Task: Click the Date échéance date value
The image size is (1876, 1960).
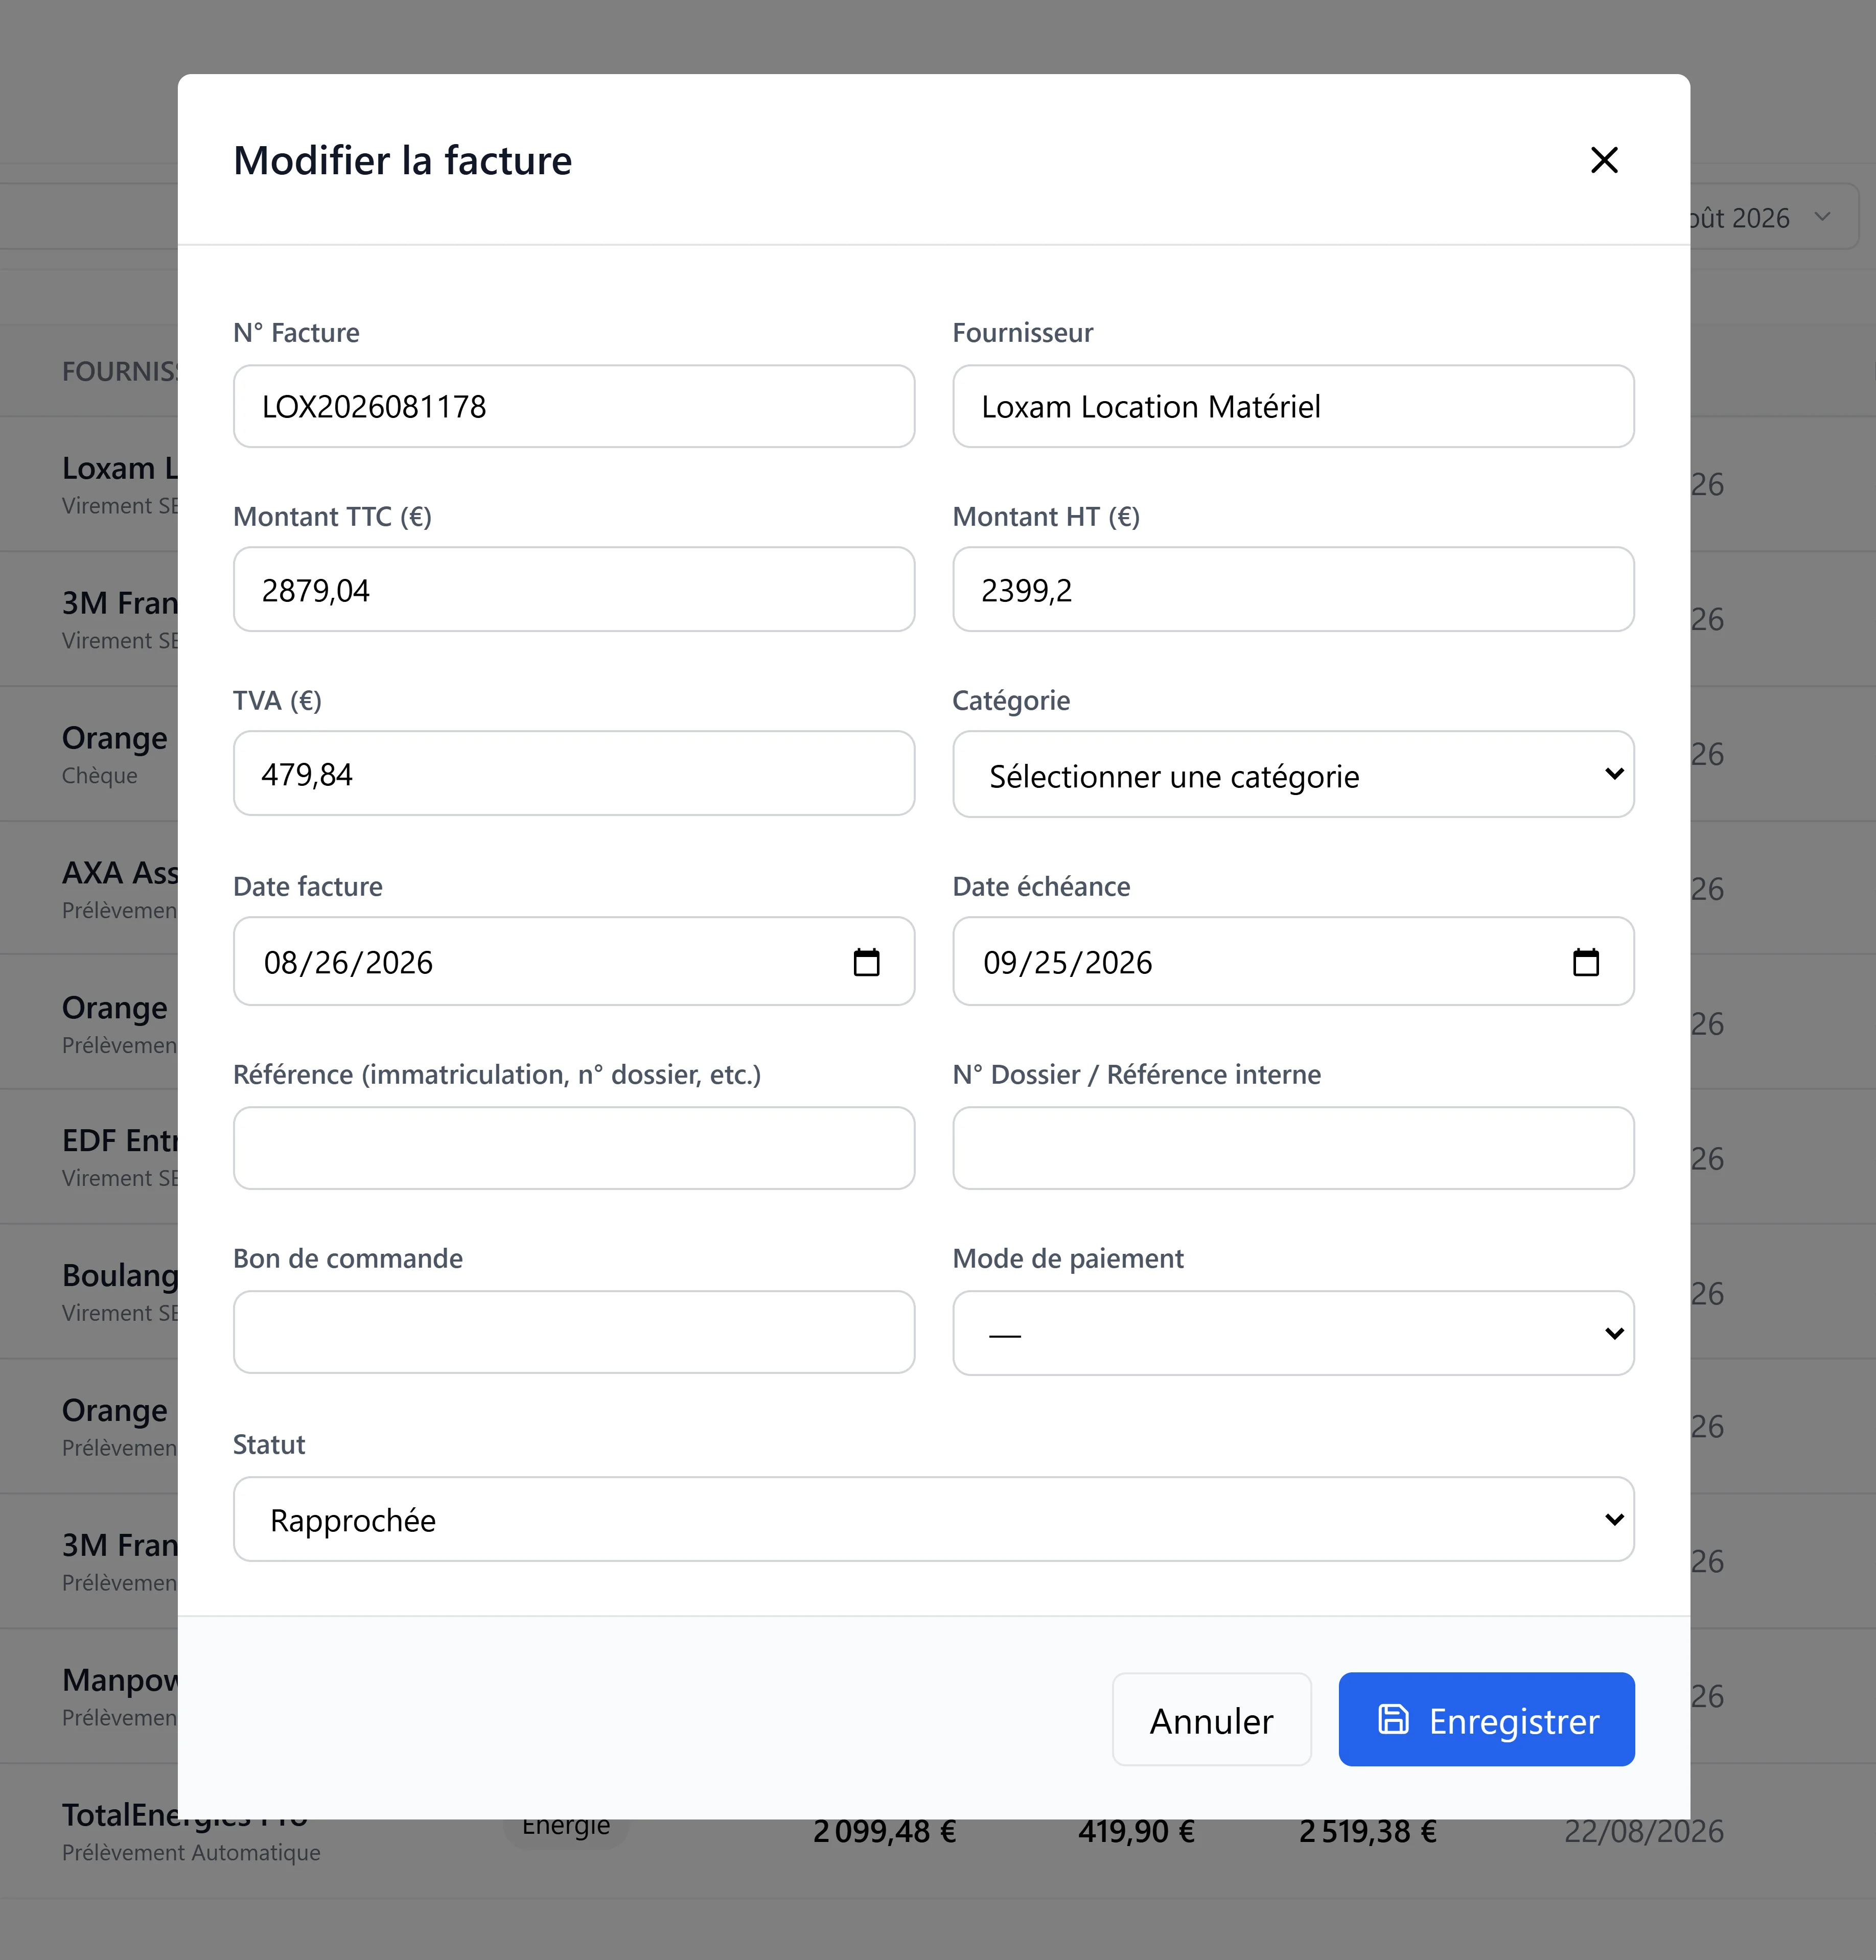Action: (1068, 962)
